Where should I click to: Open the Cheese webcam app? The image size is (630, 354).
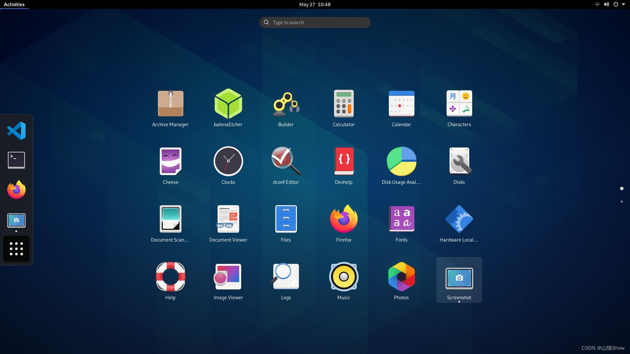tap(170, 162)
